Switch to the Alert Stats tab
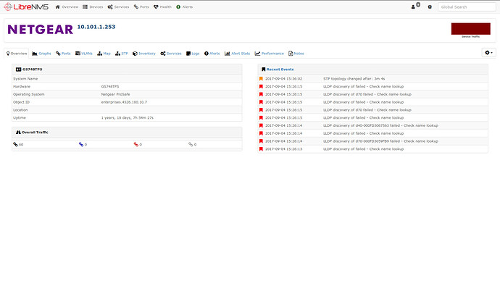This screenshot has width=500, height=281. (x=237, y=54)
